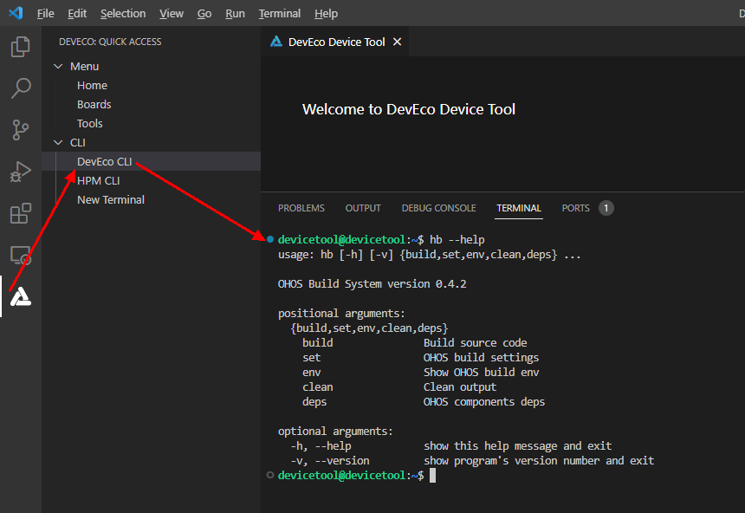Open the Run and Debug icon

tap(20, 171)
